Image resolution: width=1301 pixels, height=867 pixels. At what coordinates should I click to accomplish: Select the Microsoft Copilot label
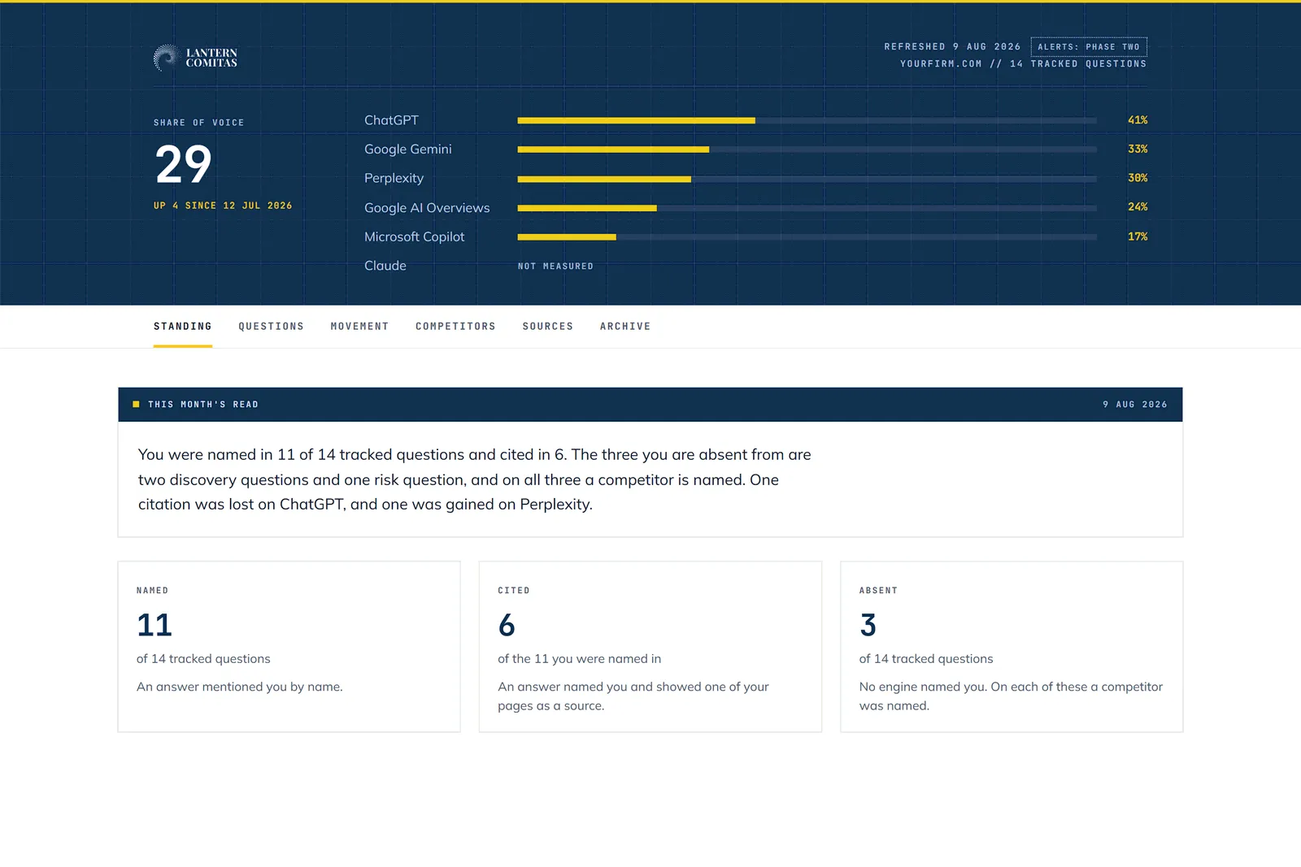coord(415,236)
